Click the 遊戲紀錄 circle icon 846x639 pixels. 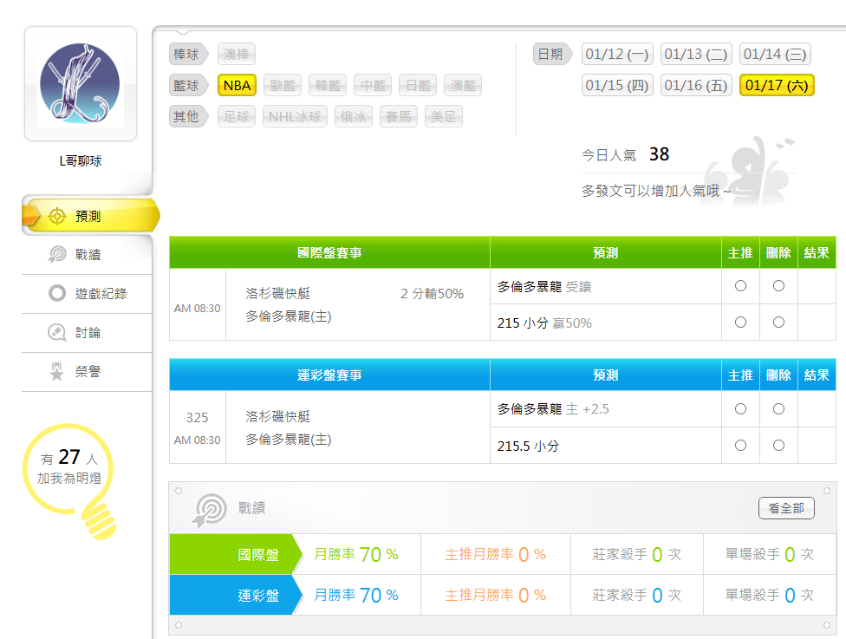(57, 293)
